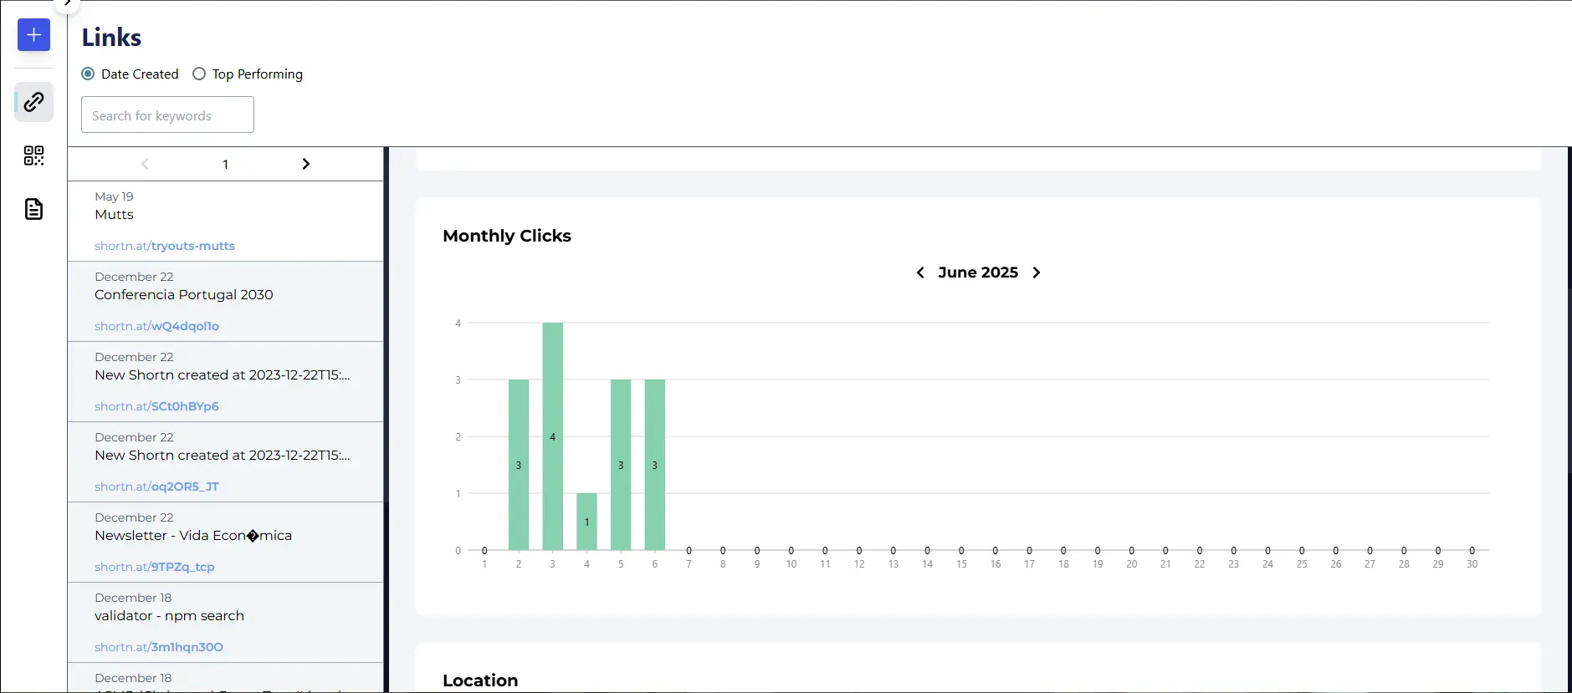1572x693 pixels.
Task: Open the shortn.at/3m1hqn30O link
Action: [158, 647]
